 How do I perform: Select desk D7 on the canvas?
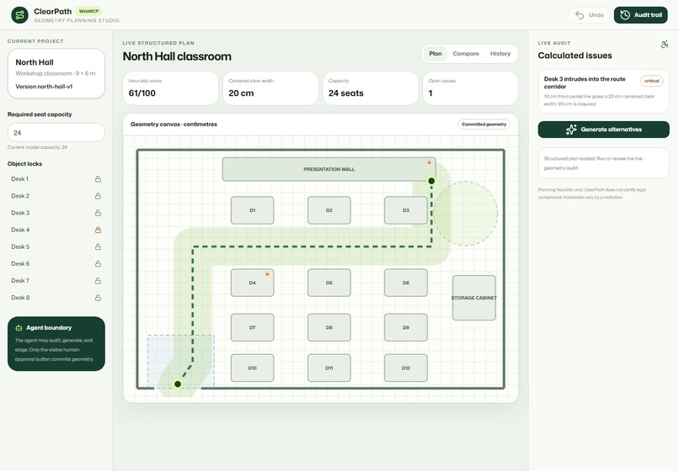coord(252,327)
